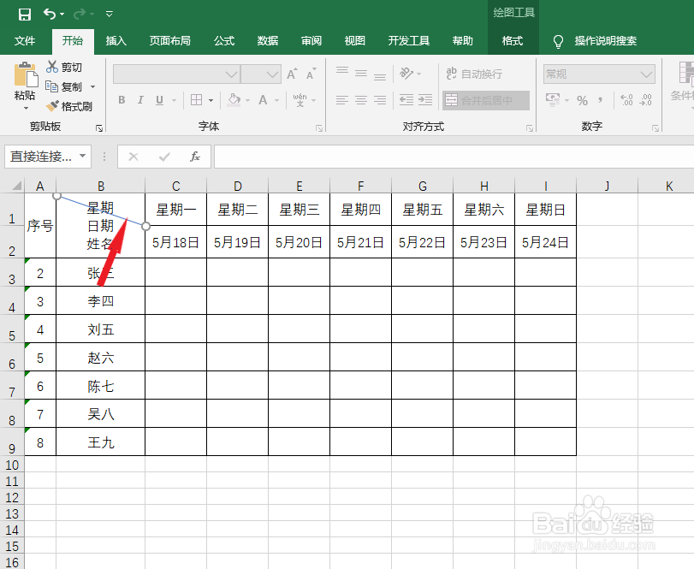Click the Decrease Indent icon
Screen dimensions: 694x569
tap(406, 100)
